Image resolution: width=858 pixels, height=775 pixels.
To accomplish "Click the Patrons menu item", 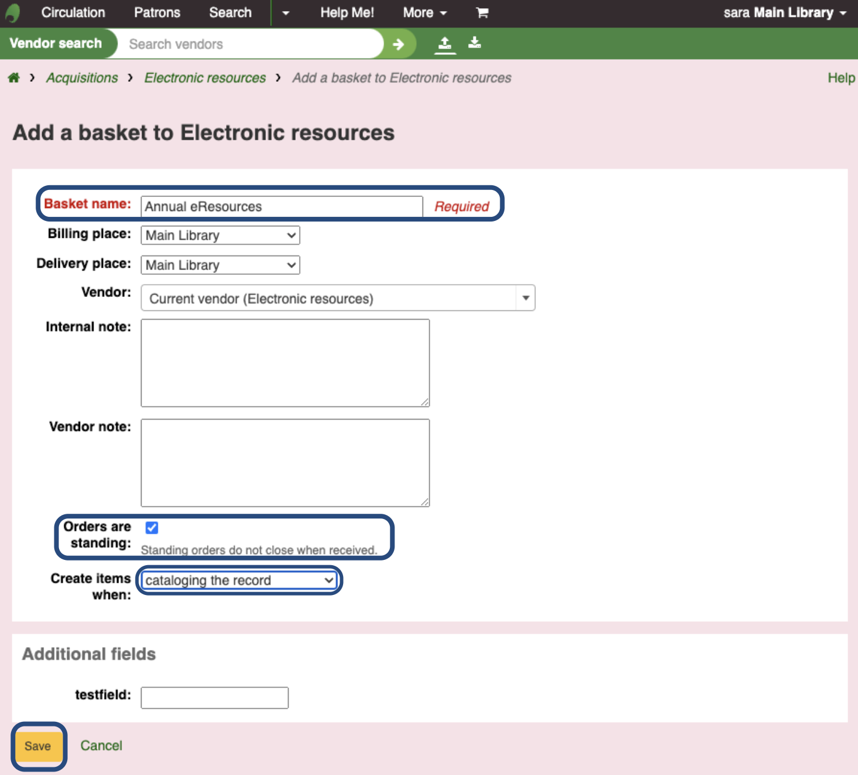I will pos(157,13).
